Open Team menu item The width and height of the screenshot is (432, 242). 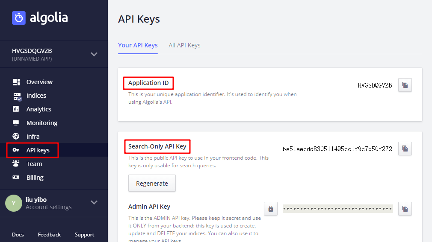coord(34,164)
